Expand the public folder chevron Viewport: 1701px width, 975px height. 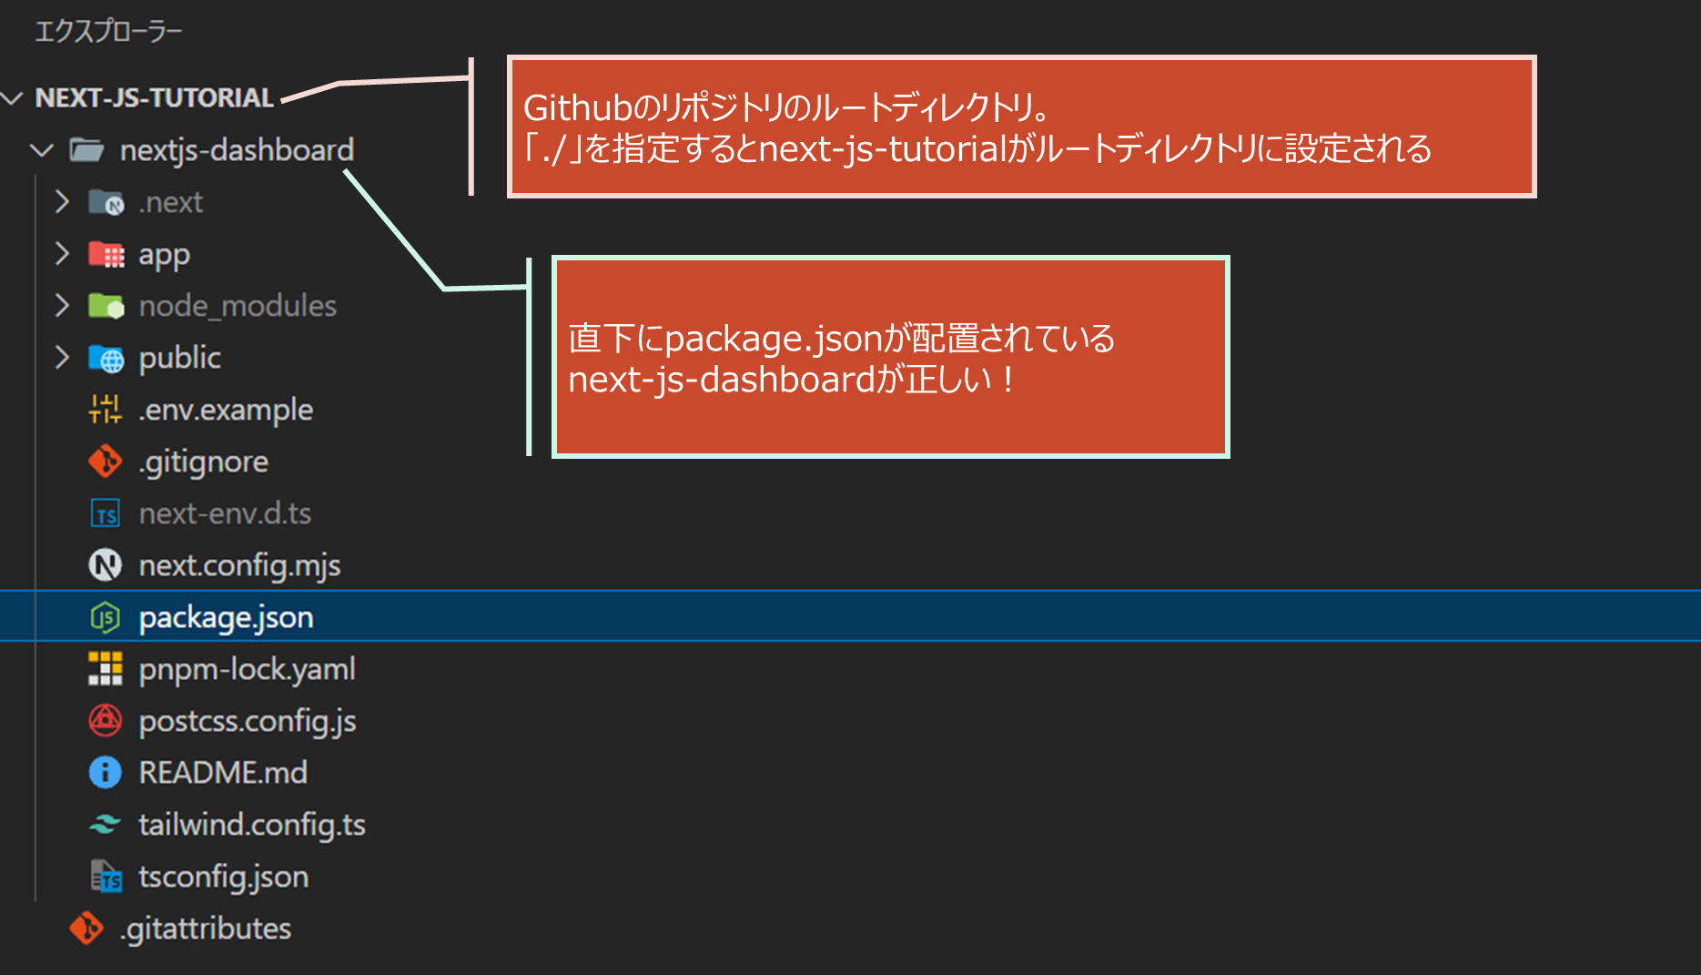[x=62, y=357]
